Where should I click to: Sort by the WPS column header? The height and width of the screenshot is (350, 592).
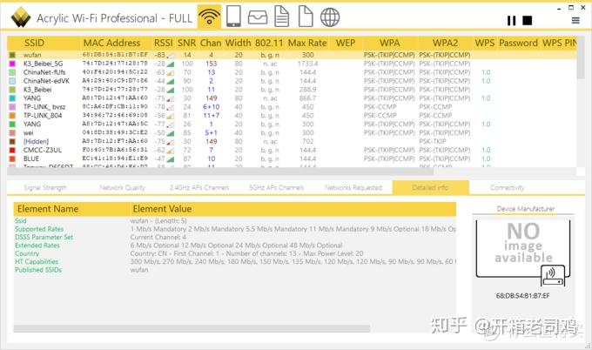point(485,43)
